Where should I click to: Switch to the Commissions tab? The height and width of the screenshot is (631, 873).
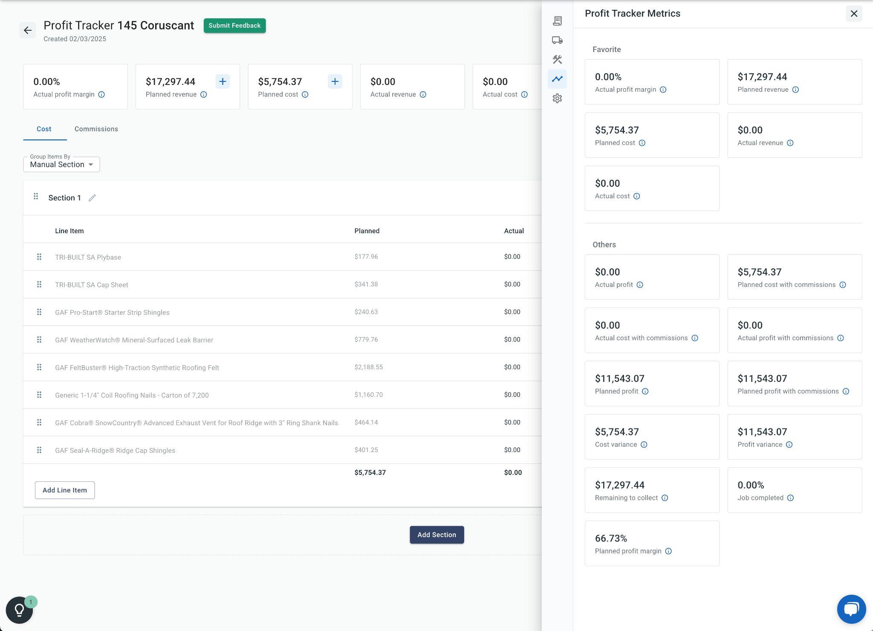(x=96, y=129)
